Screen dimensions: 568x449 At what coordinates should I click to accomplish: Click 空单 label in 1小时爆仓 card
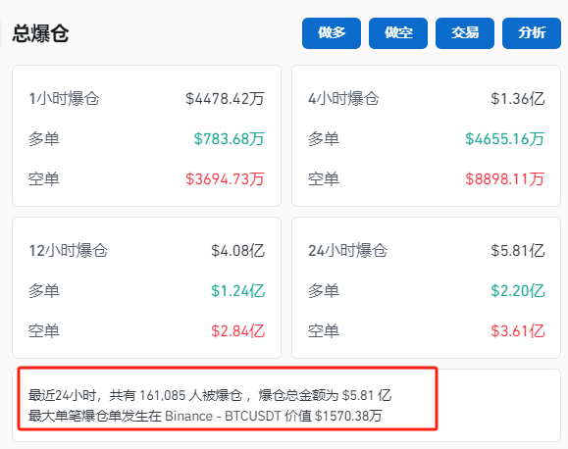[44, 179]
